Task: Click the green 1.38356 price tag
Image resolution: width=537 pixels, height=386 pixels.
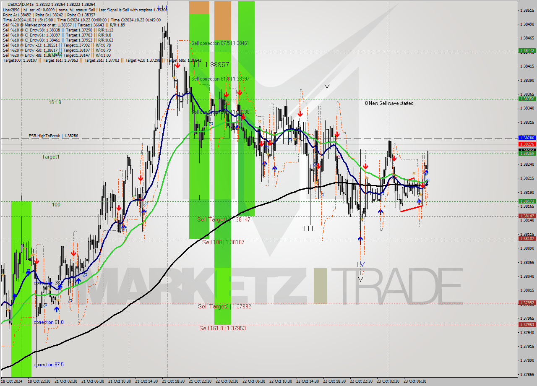Action: coord(527,99)
